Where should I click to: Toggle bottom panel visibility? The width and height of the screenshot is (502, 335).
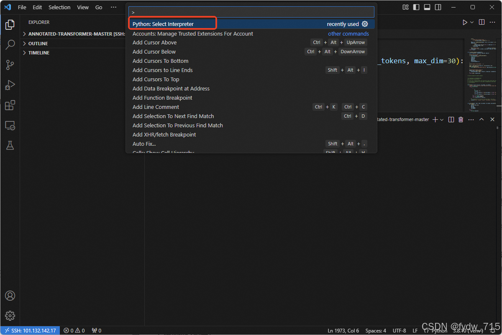(x=427, y=7)
